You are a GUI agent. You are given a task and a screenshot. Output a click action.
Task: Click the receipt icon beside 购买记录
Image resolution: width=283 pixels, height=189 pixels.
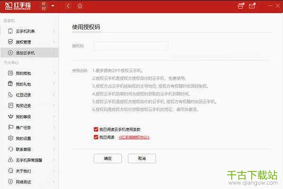(10, 105)
